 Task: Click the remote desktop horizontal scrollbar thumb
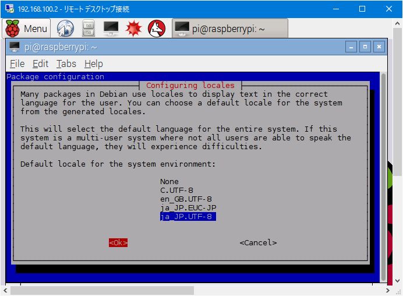coord(102,291)
